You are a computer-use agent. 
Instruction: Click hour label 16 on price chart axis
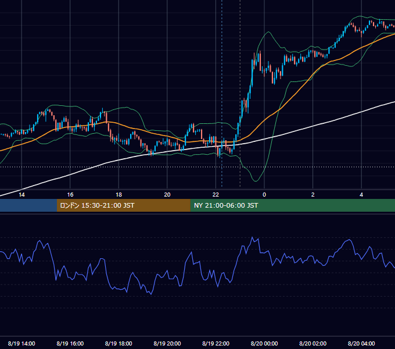coord(70,195)
